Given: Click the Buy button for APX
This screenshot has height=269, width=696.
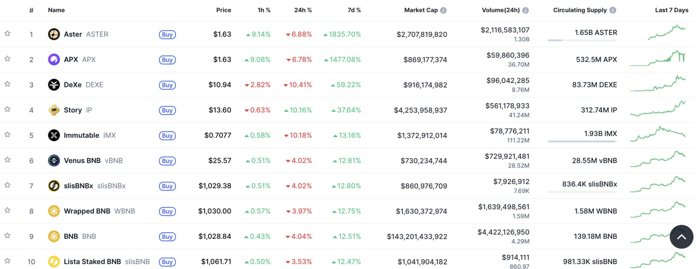Looking at the screenshot, I should [167, 60].
